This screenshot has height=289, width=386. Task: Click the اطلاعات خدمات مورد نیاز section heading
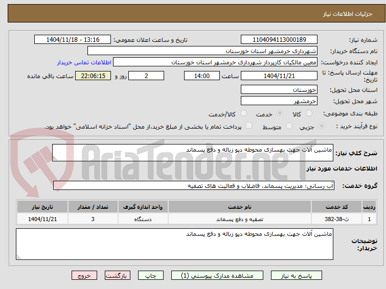click(x=342, y=168)
